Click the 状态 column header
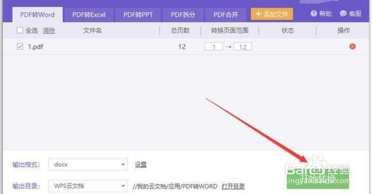This screenshot has width=372, height=194. click(x=288, y=30)
